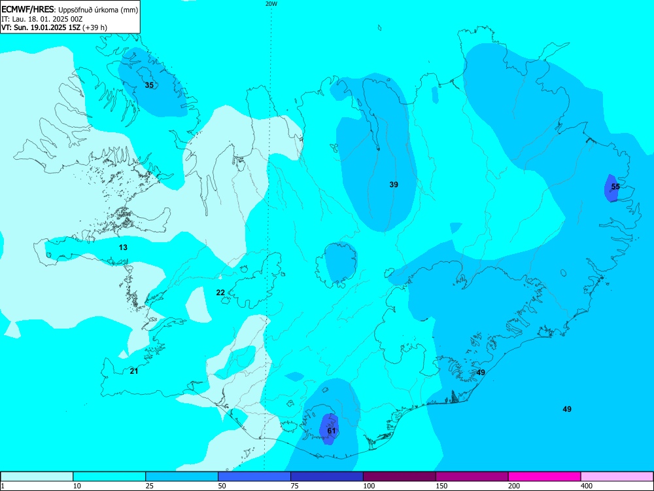Screen dimensions: 654x491
Task: Click the value 49 over the southeast sea
Action: pyautogui.click(x=567, y=409)
